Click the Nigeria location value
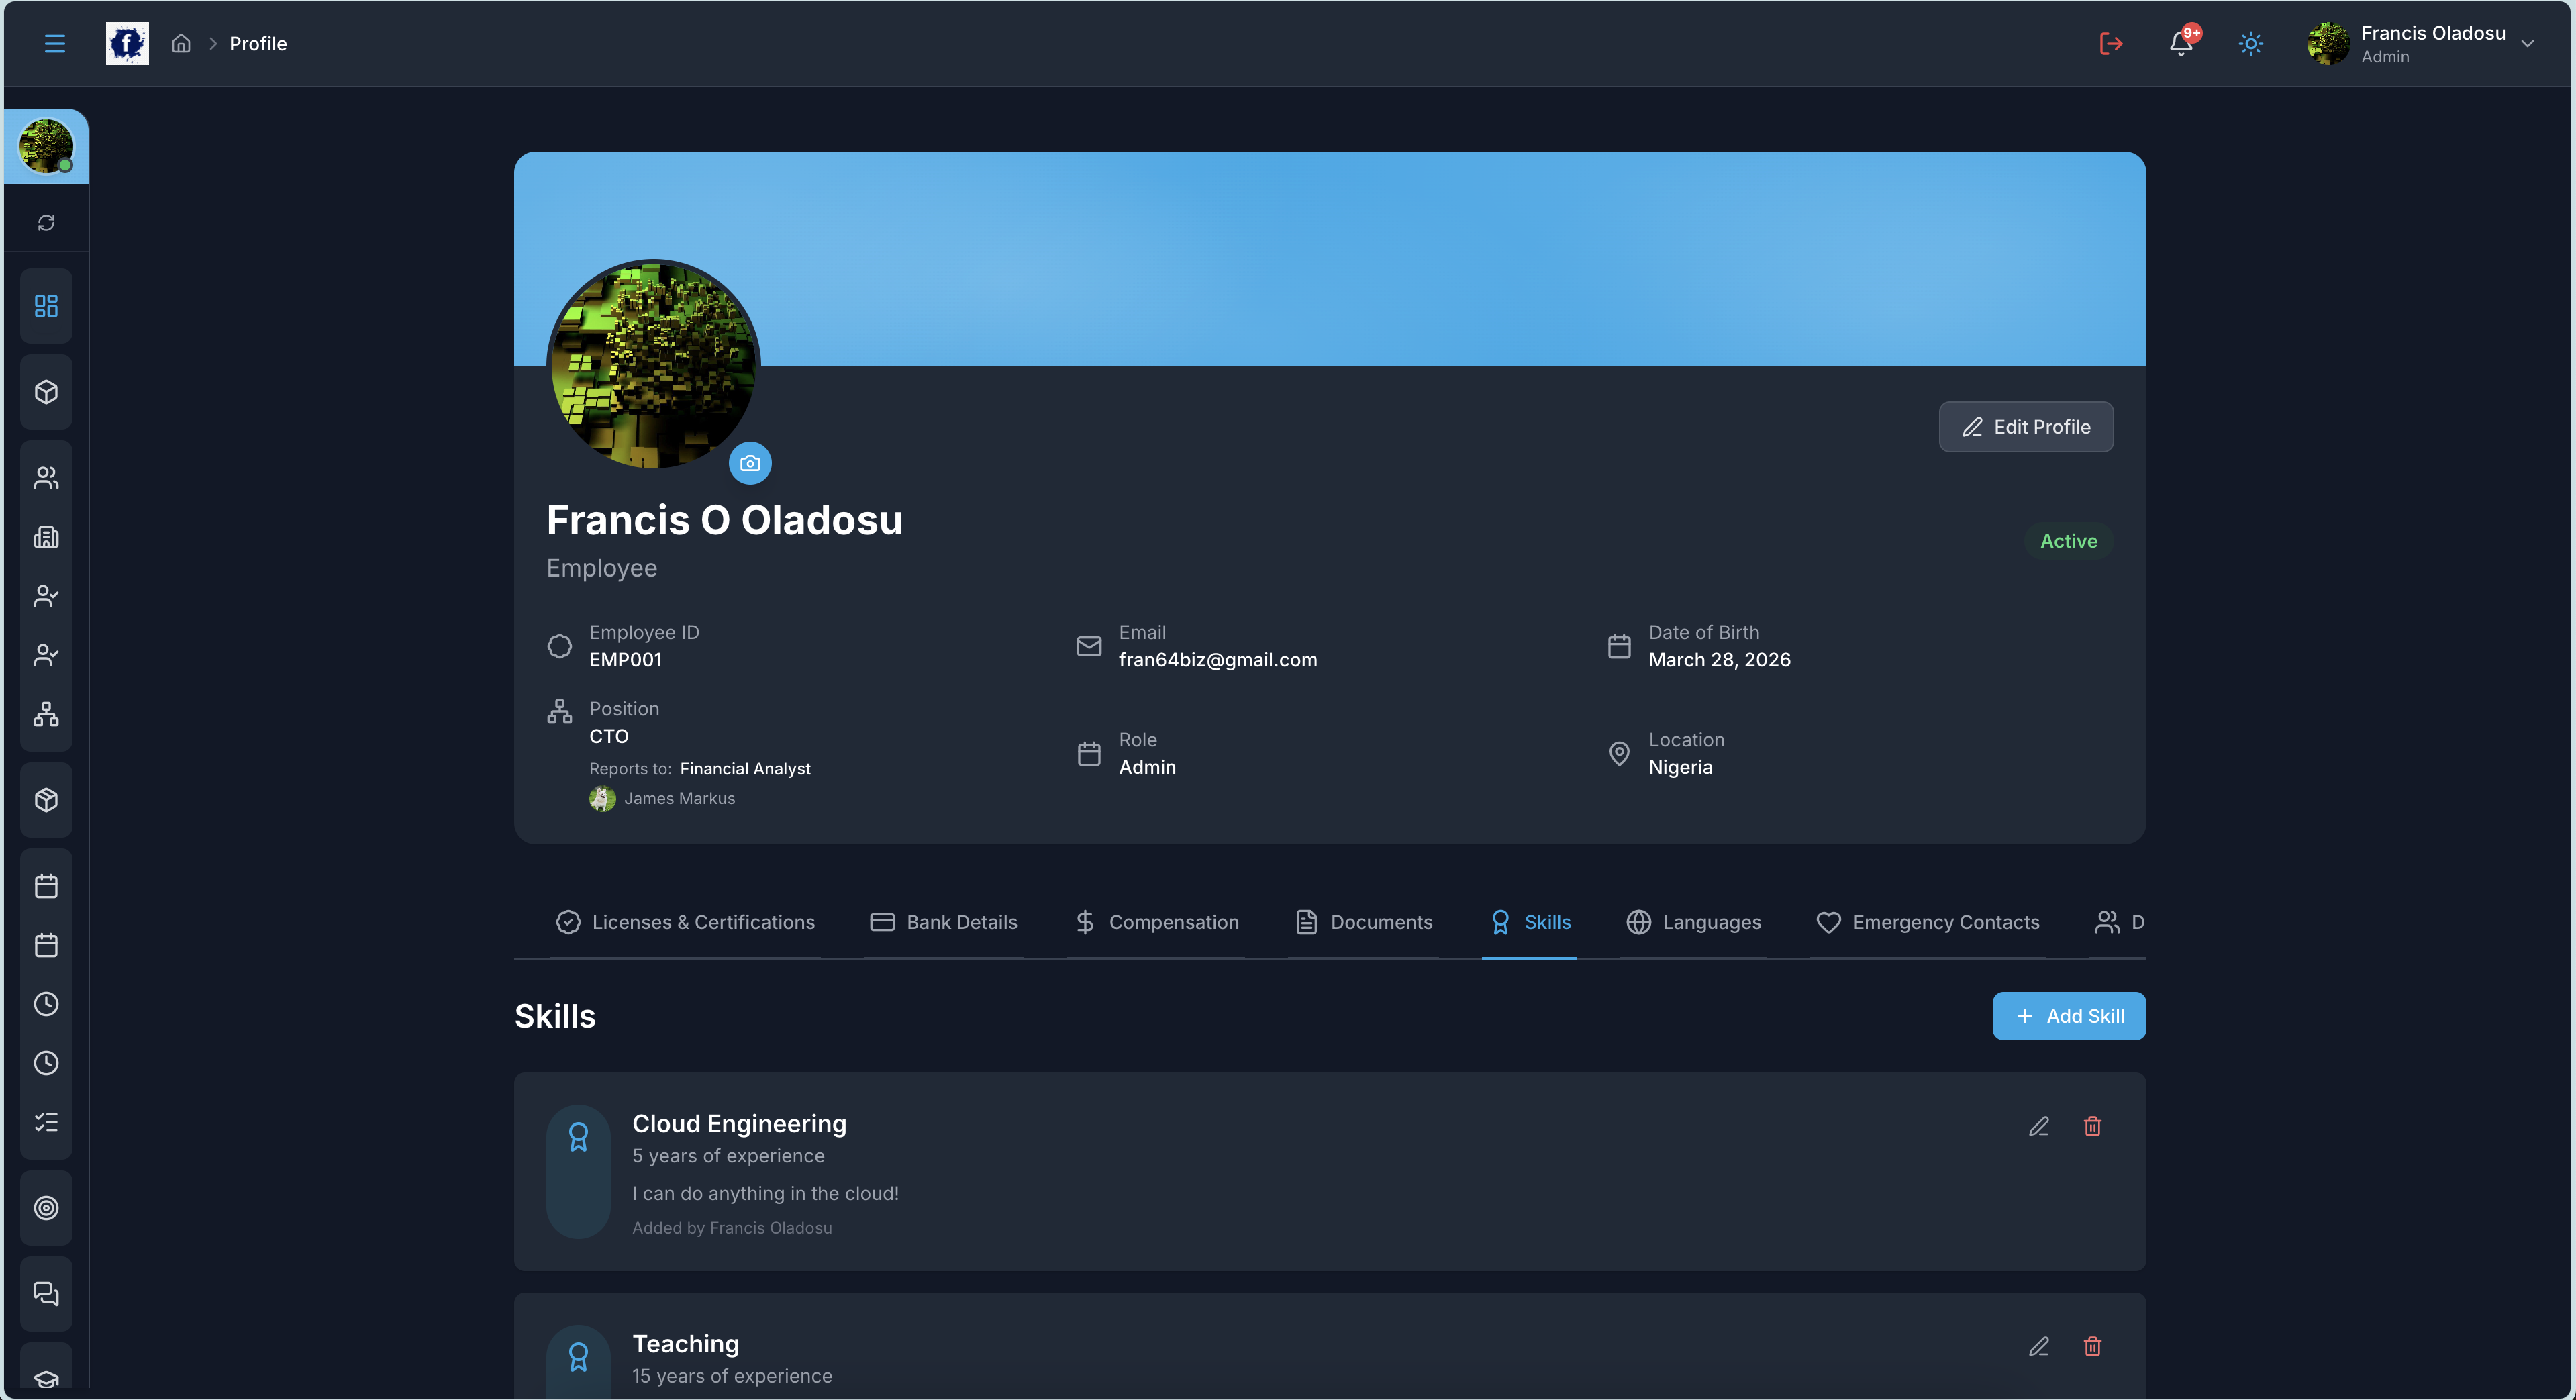Viewport: 2576px width, 1400px height. (x=1680, y=767)
